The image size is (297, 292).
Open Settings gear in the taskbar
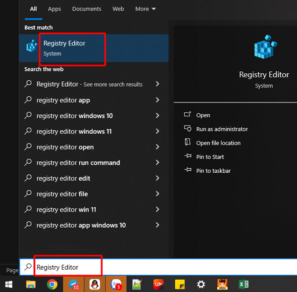coord(201,285)
